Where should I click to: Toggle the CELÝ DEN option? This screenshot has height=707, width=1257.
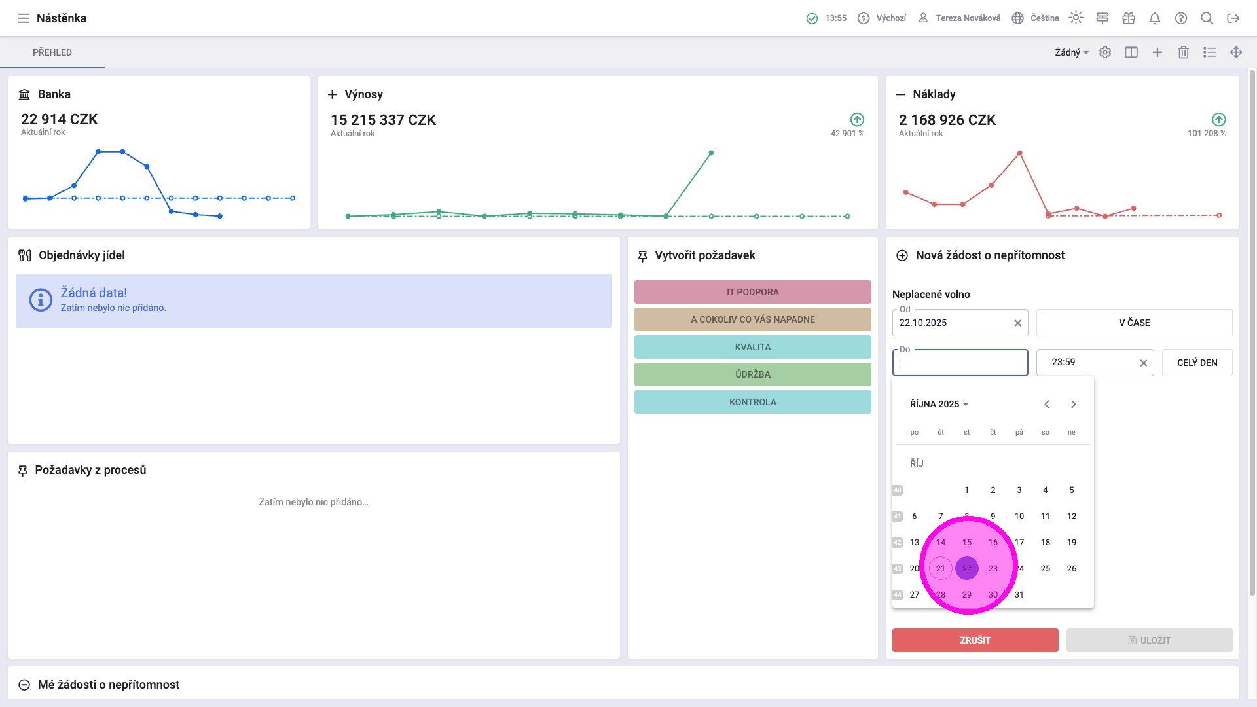click(1197, 363)
